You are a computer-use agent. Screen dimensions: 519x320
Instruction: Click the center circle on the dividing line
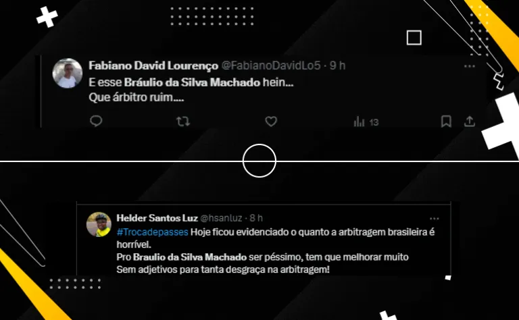point(259,161)
